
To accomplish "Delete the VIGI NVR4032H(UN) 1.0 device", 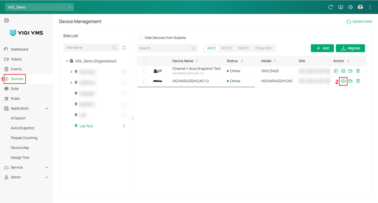I will pos(358,81).
